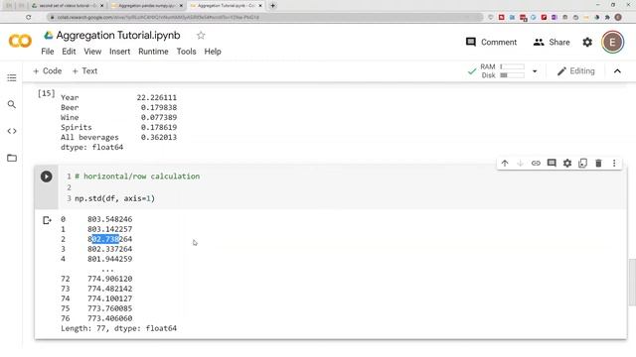Open the Insert menu
The width and height of the screenshot is (636, 357).
click(x=119, y=52)
